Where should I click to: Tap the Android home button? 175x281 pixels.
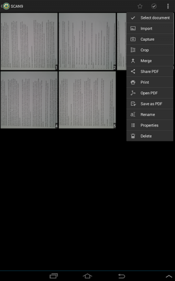click(x=87, y=276)
